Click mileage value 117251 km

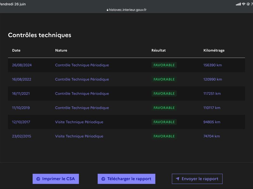pyautogui.click(x=212, y=94)
